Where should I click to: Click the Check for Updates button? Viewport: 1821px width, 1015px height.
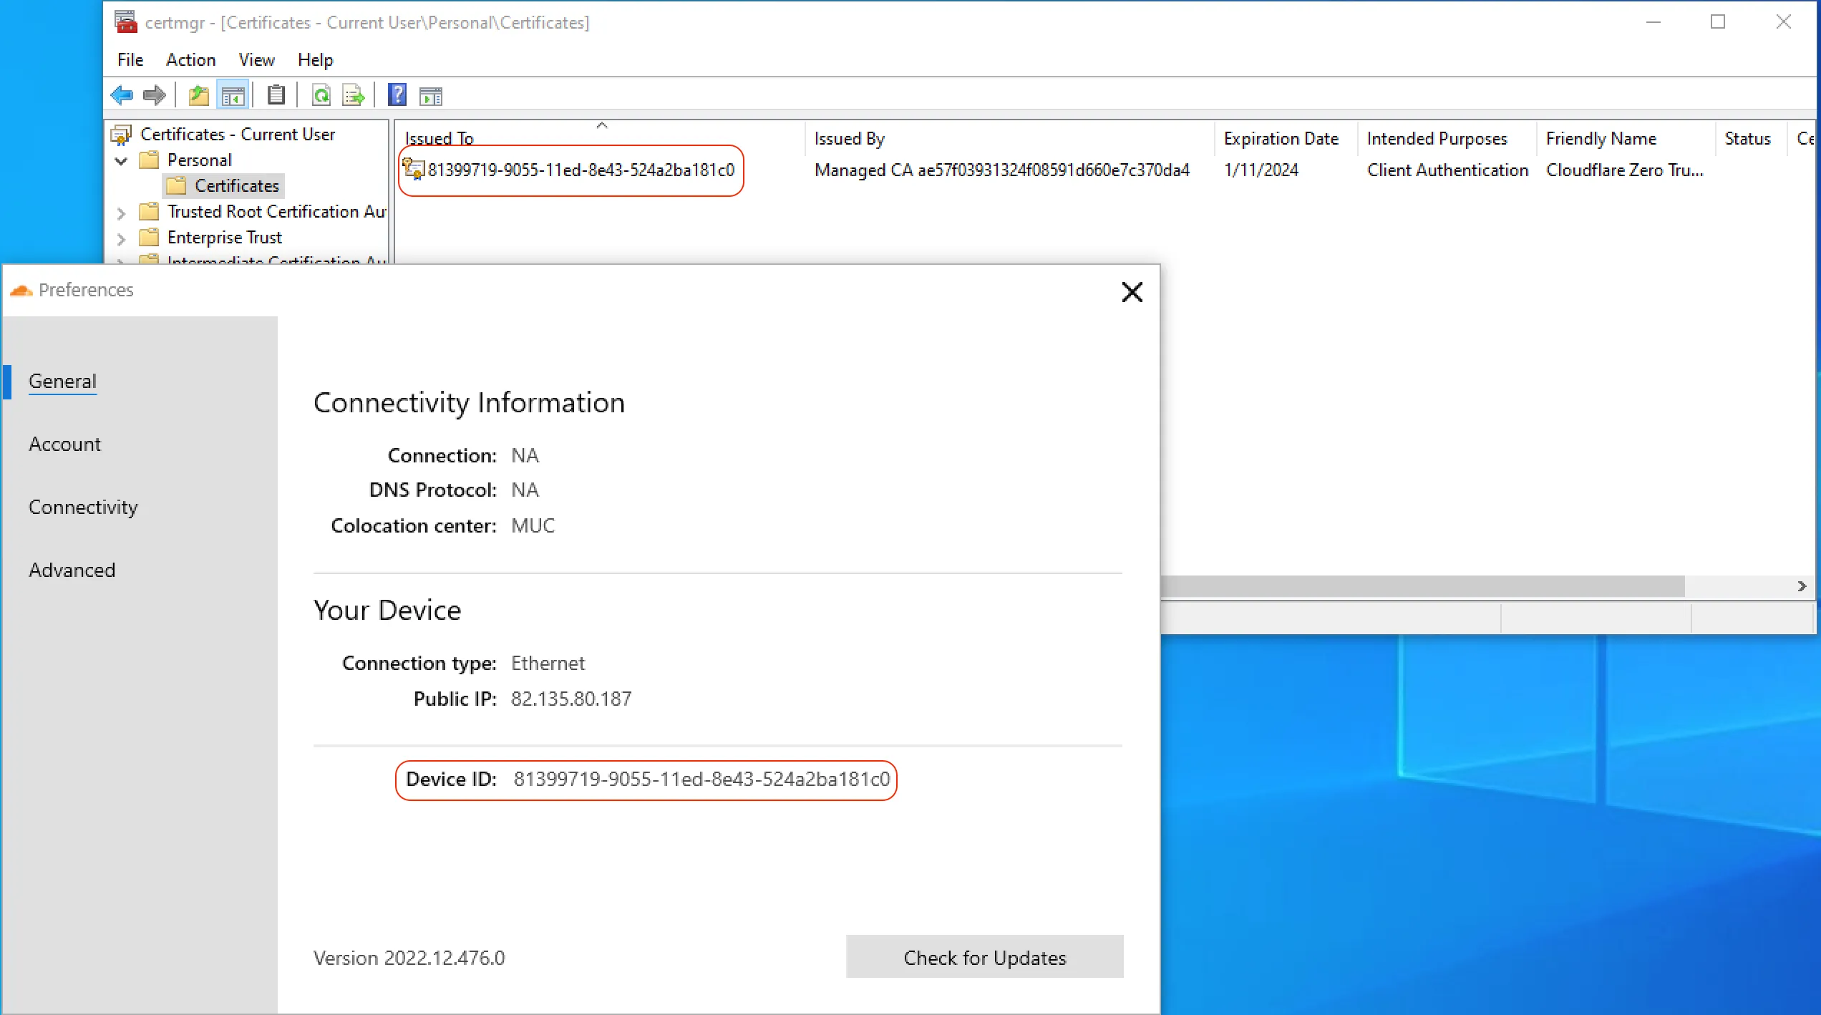pyautogui.click(x=984, y=957)
